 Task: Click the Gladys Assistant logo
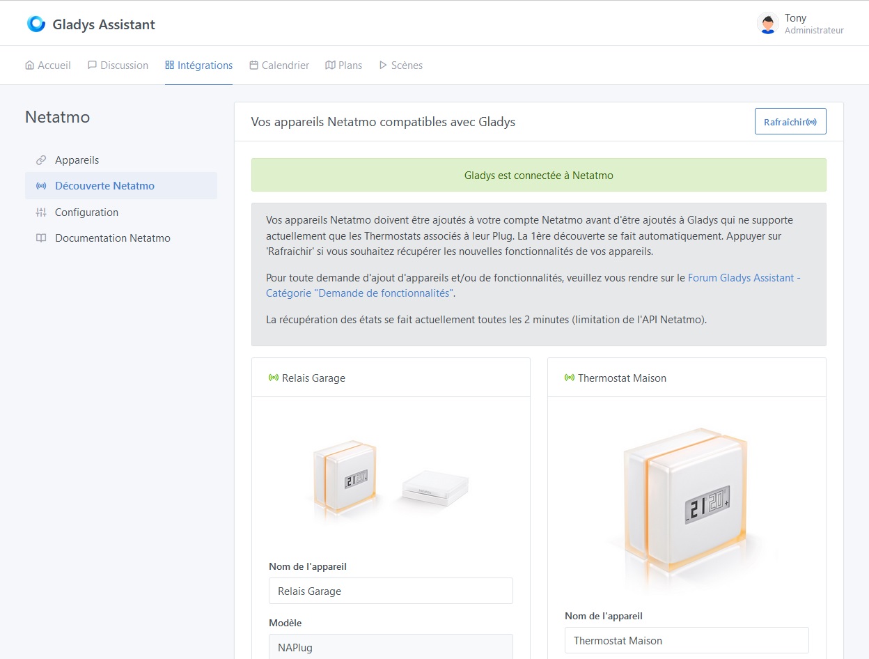35,23
